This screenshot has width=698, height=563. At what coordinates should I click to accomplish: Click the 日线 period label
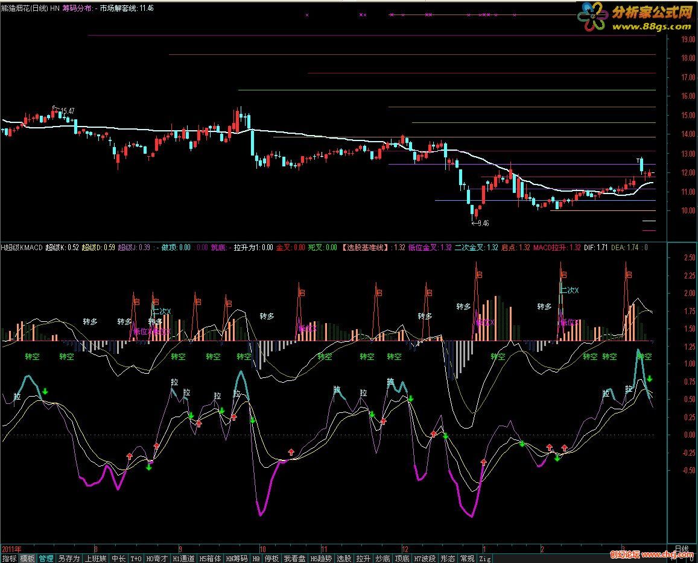point(682,549)
